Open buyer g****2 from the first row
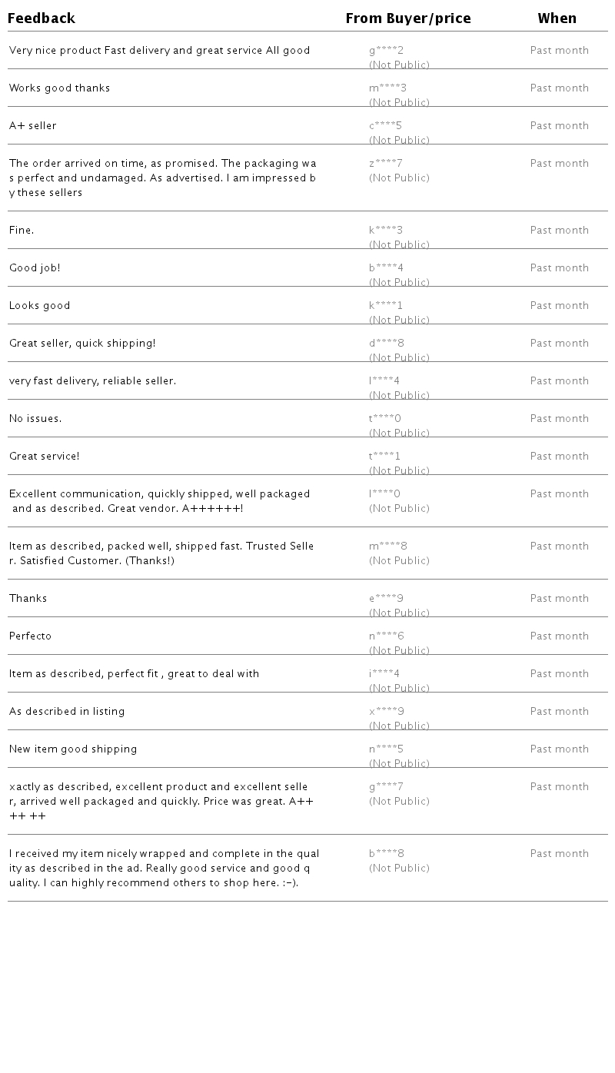 386,51
